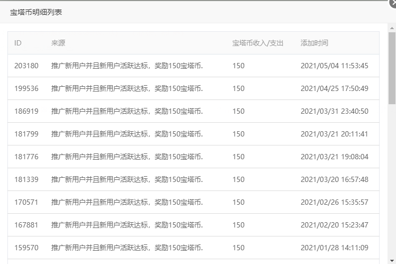Select ID cell 181799
Screen dimensions: 396x264
pos(26,134)
